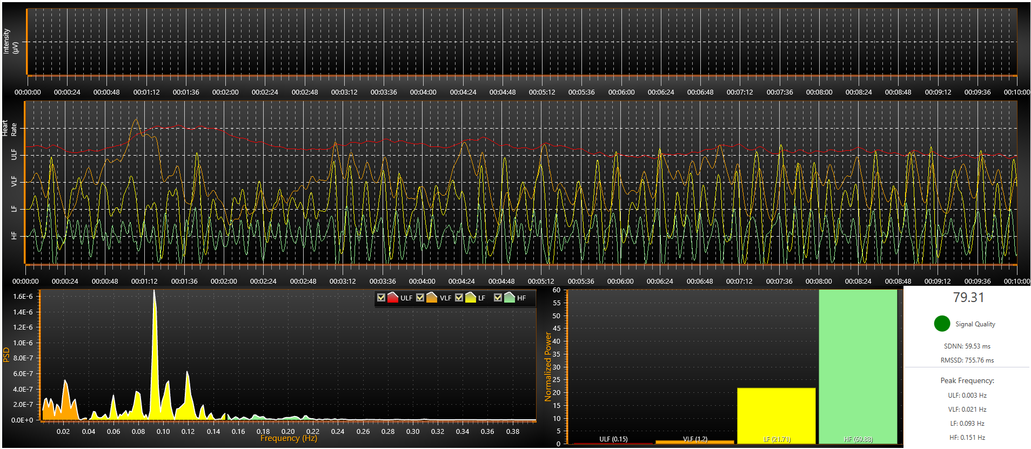1031x449 pixels.
Task: Select the green HF normalized power bar
Action: (x=858, y=367)
